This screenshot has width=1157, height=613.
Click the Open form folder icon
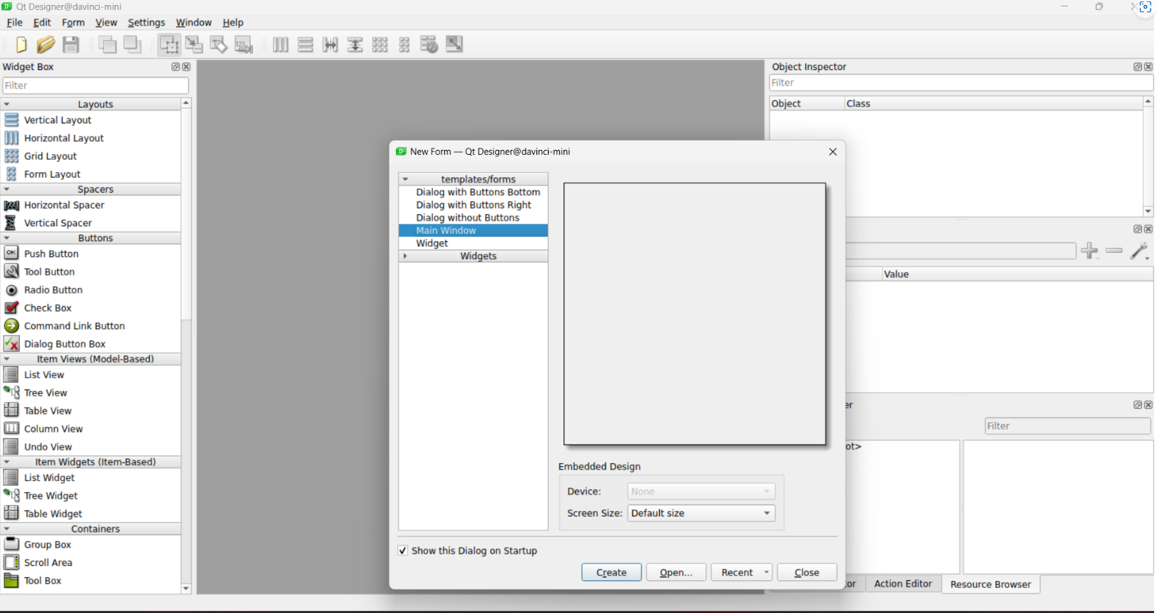pyautogui.click(x=46, y=45)
